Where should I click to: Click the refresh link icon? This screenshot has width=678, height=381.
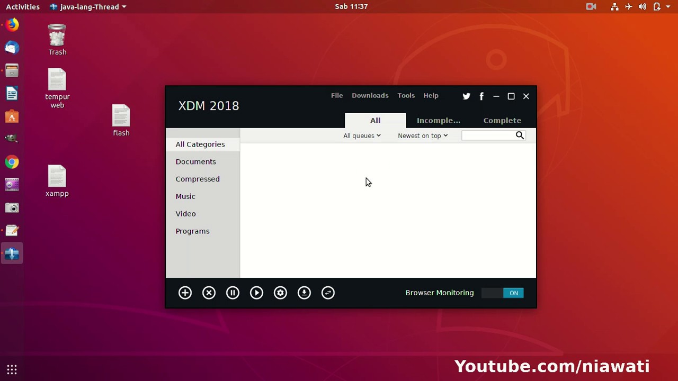[328, 293]
